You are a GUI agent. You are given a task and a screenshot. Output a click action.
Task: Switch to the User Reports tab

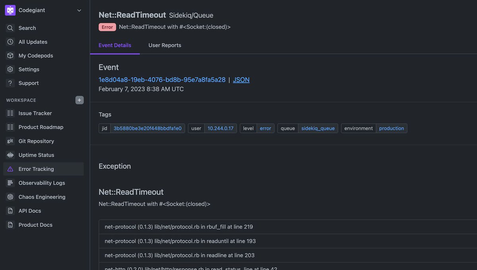(165, 45)
